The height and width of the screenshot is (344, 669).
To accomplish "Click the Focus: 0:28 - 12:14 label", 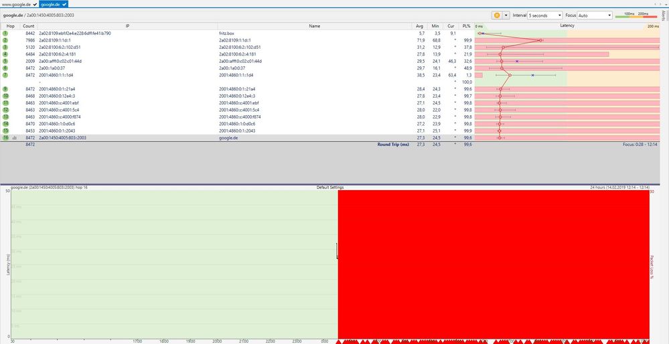I will pos(640,145).
